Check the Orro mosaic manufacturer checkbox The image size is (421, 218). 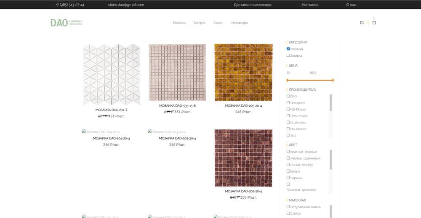tap(288, 116)
